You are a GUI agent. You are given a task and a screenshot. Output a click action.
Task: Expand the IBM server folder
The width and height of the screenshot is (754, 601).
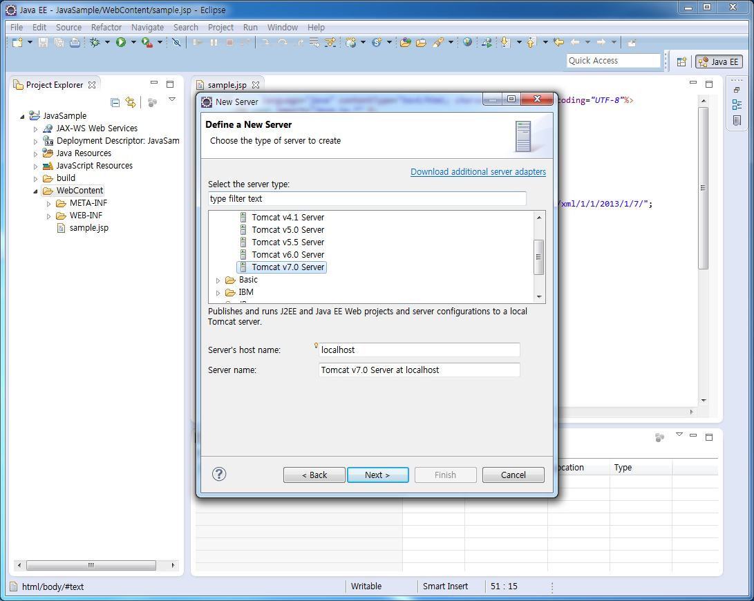coord(218,292)
